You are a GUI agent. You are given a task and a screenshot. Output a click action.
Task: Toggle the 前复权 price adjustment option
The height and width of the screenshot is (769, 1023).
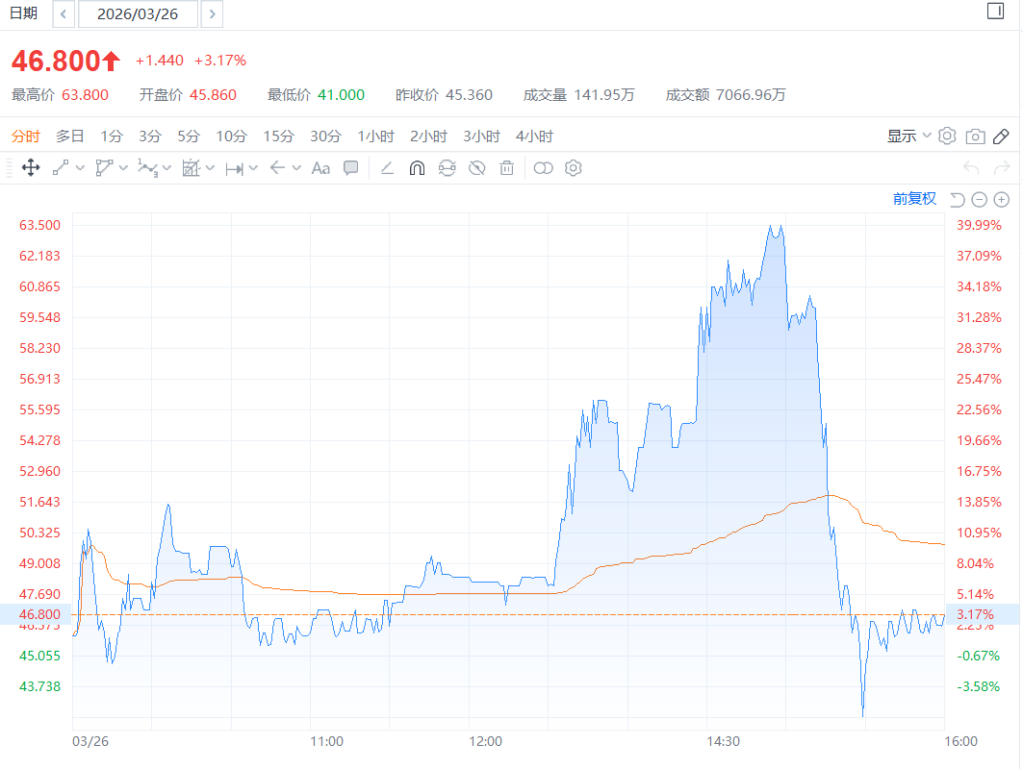coord(914,199)
